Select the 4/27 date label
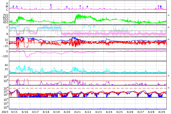The width and height of the screenshot is (171, 114). coord(141,112)
